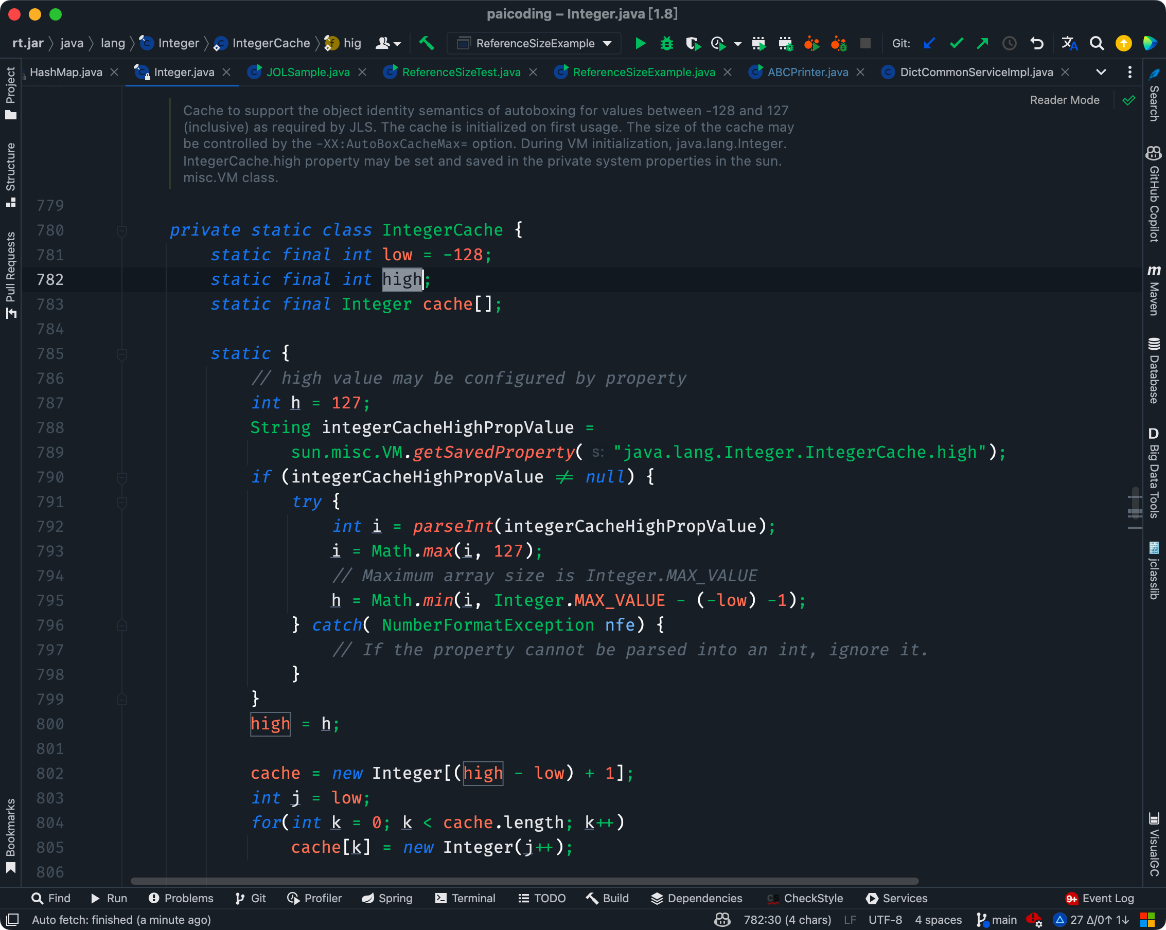Start debugging with the bug icon
This screenshot has width=1166, height=930.
666,43
